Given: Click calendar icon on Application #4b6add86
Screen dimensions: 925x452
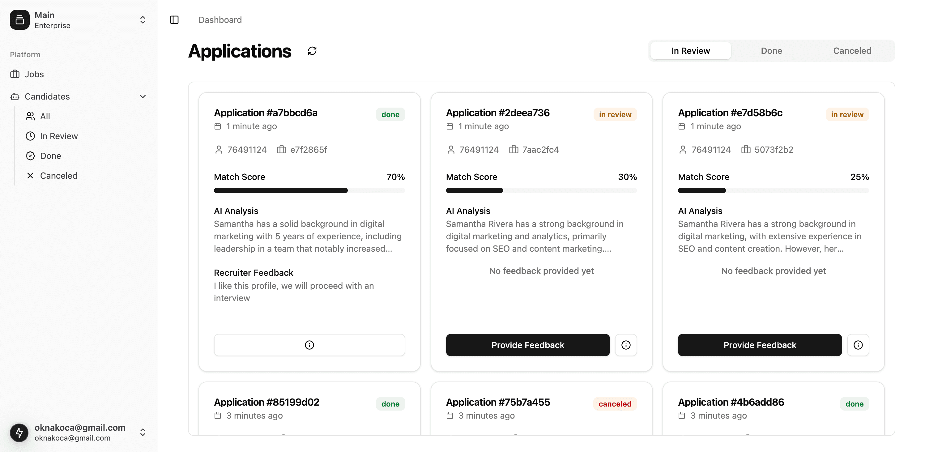Looking at the screenshot, I should (x=682, y=416).
